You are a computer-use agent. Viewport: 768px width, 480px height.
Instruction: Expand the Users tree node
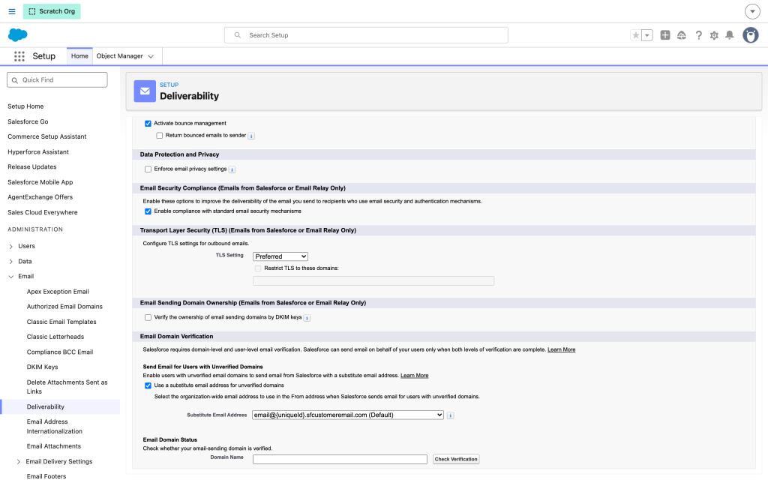coord(10,246)
